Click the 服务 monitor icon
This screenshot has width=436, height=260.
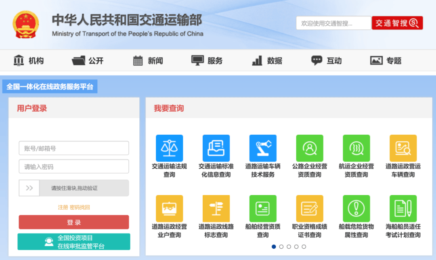(197, 60)
